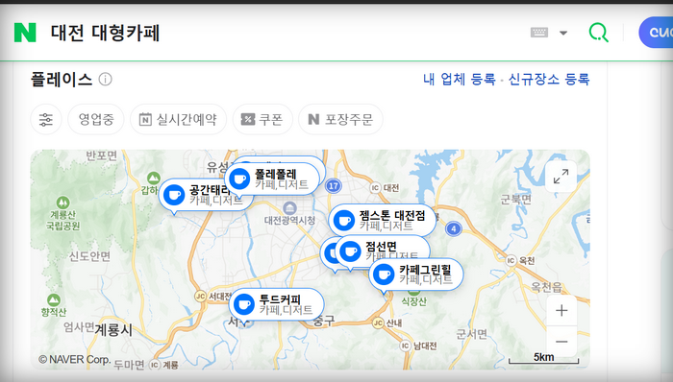Image resolution: width=673 pixels, height=382 pixels.
Task: Click the green search magnifier icon
Action: pyautogui.click(x=598, y=33)
